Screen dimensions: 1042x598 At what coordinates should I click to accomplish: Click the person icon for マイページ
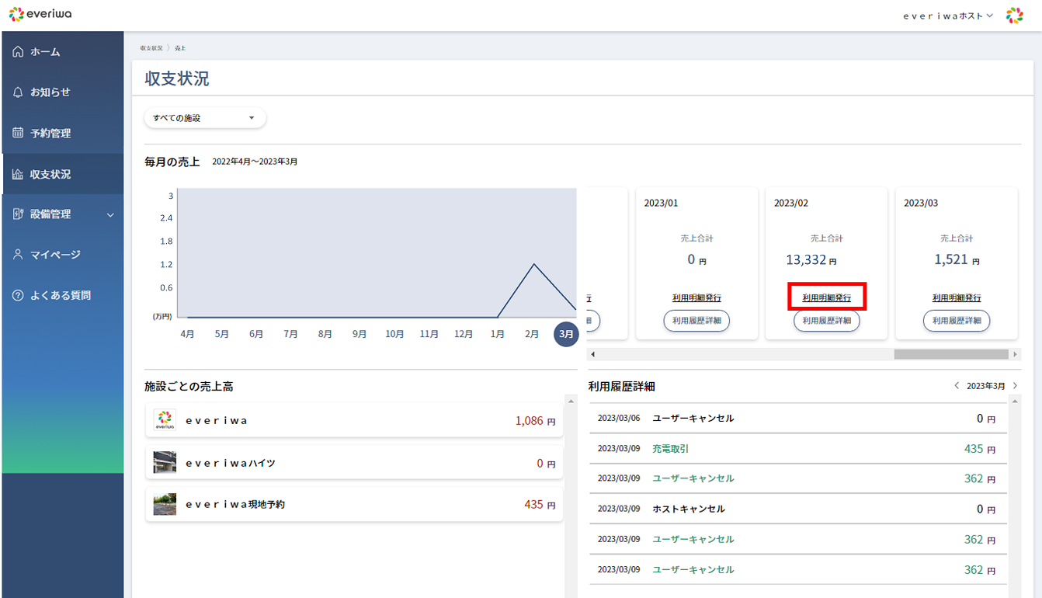pyautogui.click(x=18, y=255)
